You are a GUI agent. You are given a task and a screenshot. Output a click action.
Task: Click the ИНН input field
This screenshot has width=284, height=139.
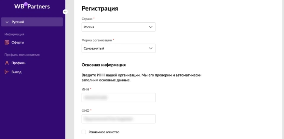[x=118, y=97]
